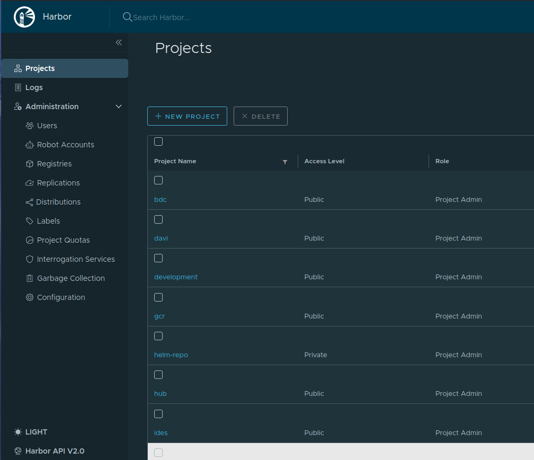Check the bdc project checkbox
Screen dimensions: 534x460
click(x=158, y=180)
